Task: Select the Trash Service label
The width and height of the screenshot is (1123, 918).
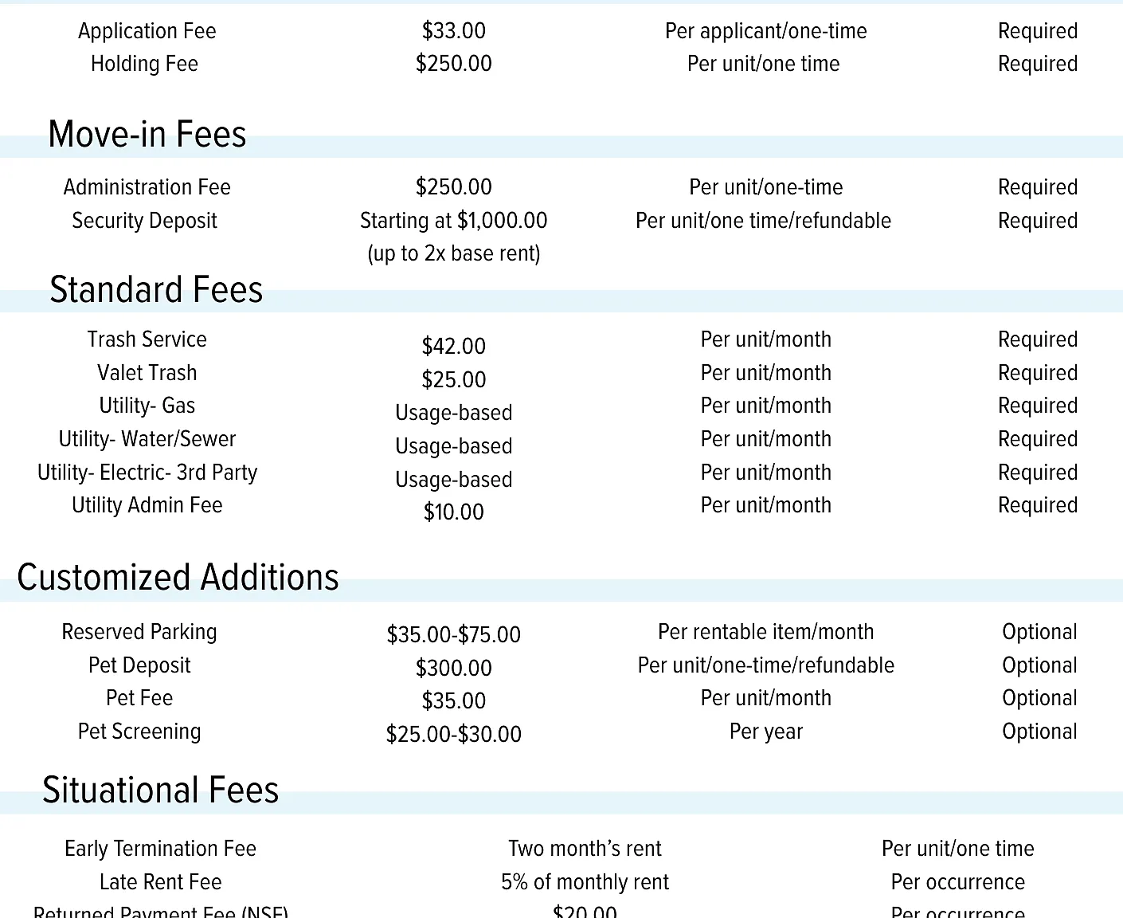Action: tap(147, 339)
